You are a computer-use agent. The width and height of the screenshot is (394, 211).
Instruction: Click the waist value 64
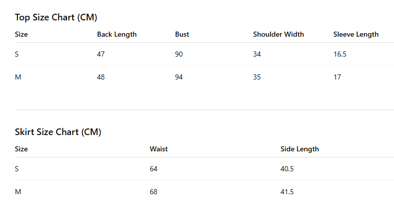coord(153,169)
